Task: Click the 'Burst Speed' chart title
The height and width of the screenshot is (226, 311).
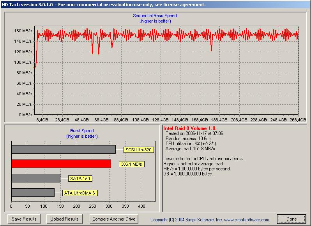Action: (x=82, y=131)
